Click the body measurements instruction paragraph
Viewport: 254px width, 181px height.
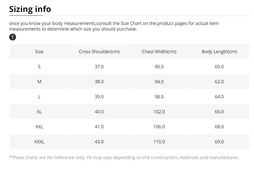coord(114,26)
